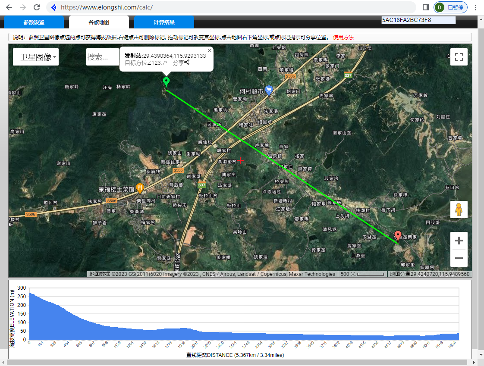Switch to the 参数设置 tab
The image size is (484, 366).
(x=34, y=22)
